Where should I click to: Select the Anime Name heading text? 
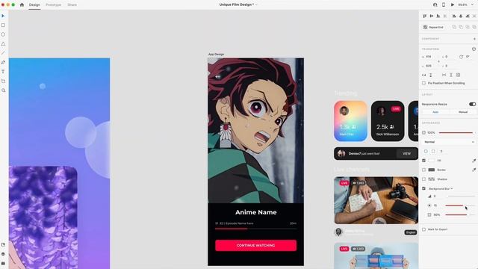[x=255, y=212]
